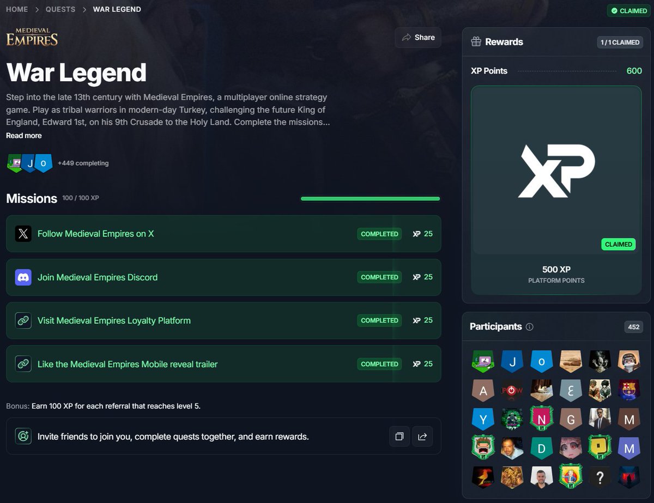The image size is (654, 503).
Task: Go to HOME in the breadcrumb
Action: pyautogui.click(x=17, y=9)
